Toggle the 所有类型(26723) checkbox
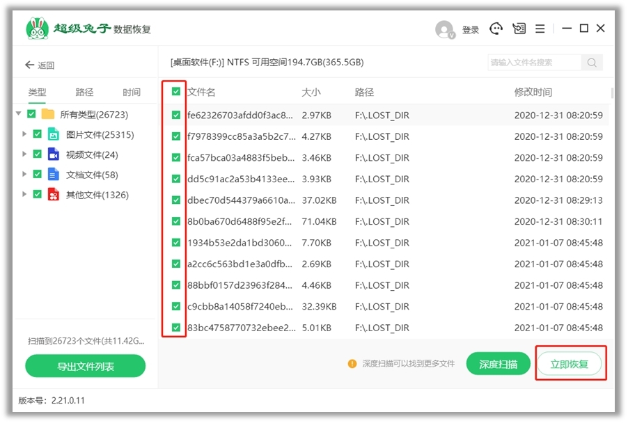Image resolution: width=628 pixels, height=423 pixels. pyautogui.click(x=31, y=114)
